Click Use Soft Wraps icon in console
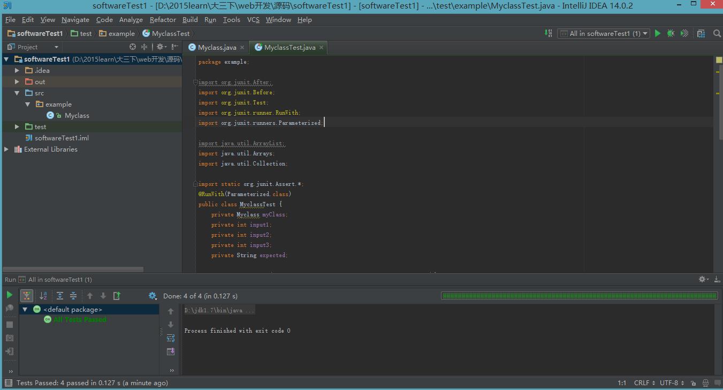 pyautogui.click(x=171, y=338)
